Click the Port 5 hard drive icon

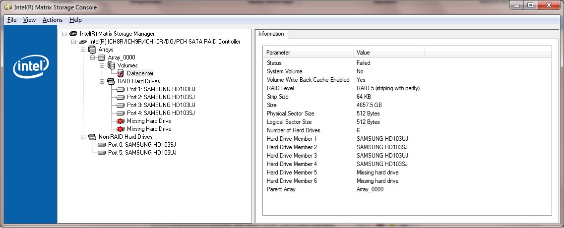click(x=102, y=153)
